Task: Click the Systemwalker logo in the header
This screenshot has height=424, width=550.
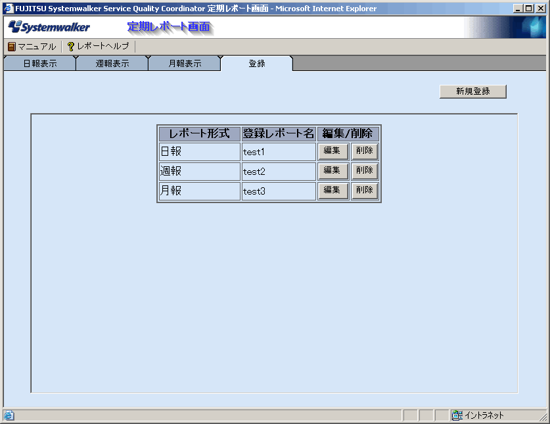Action: pyautogui.click(x=49, y=28)
